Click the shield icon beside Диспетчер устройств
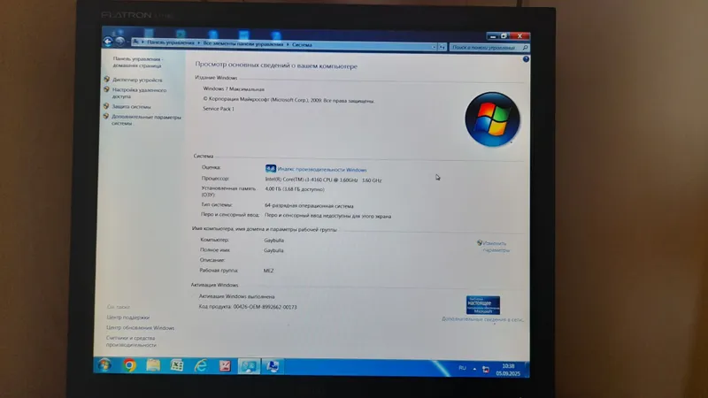Screen dimensions: 708x398 coord(106,79)
